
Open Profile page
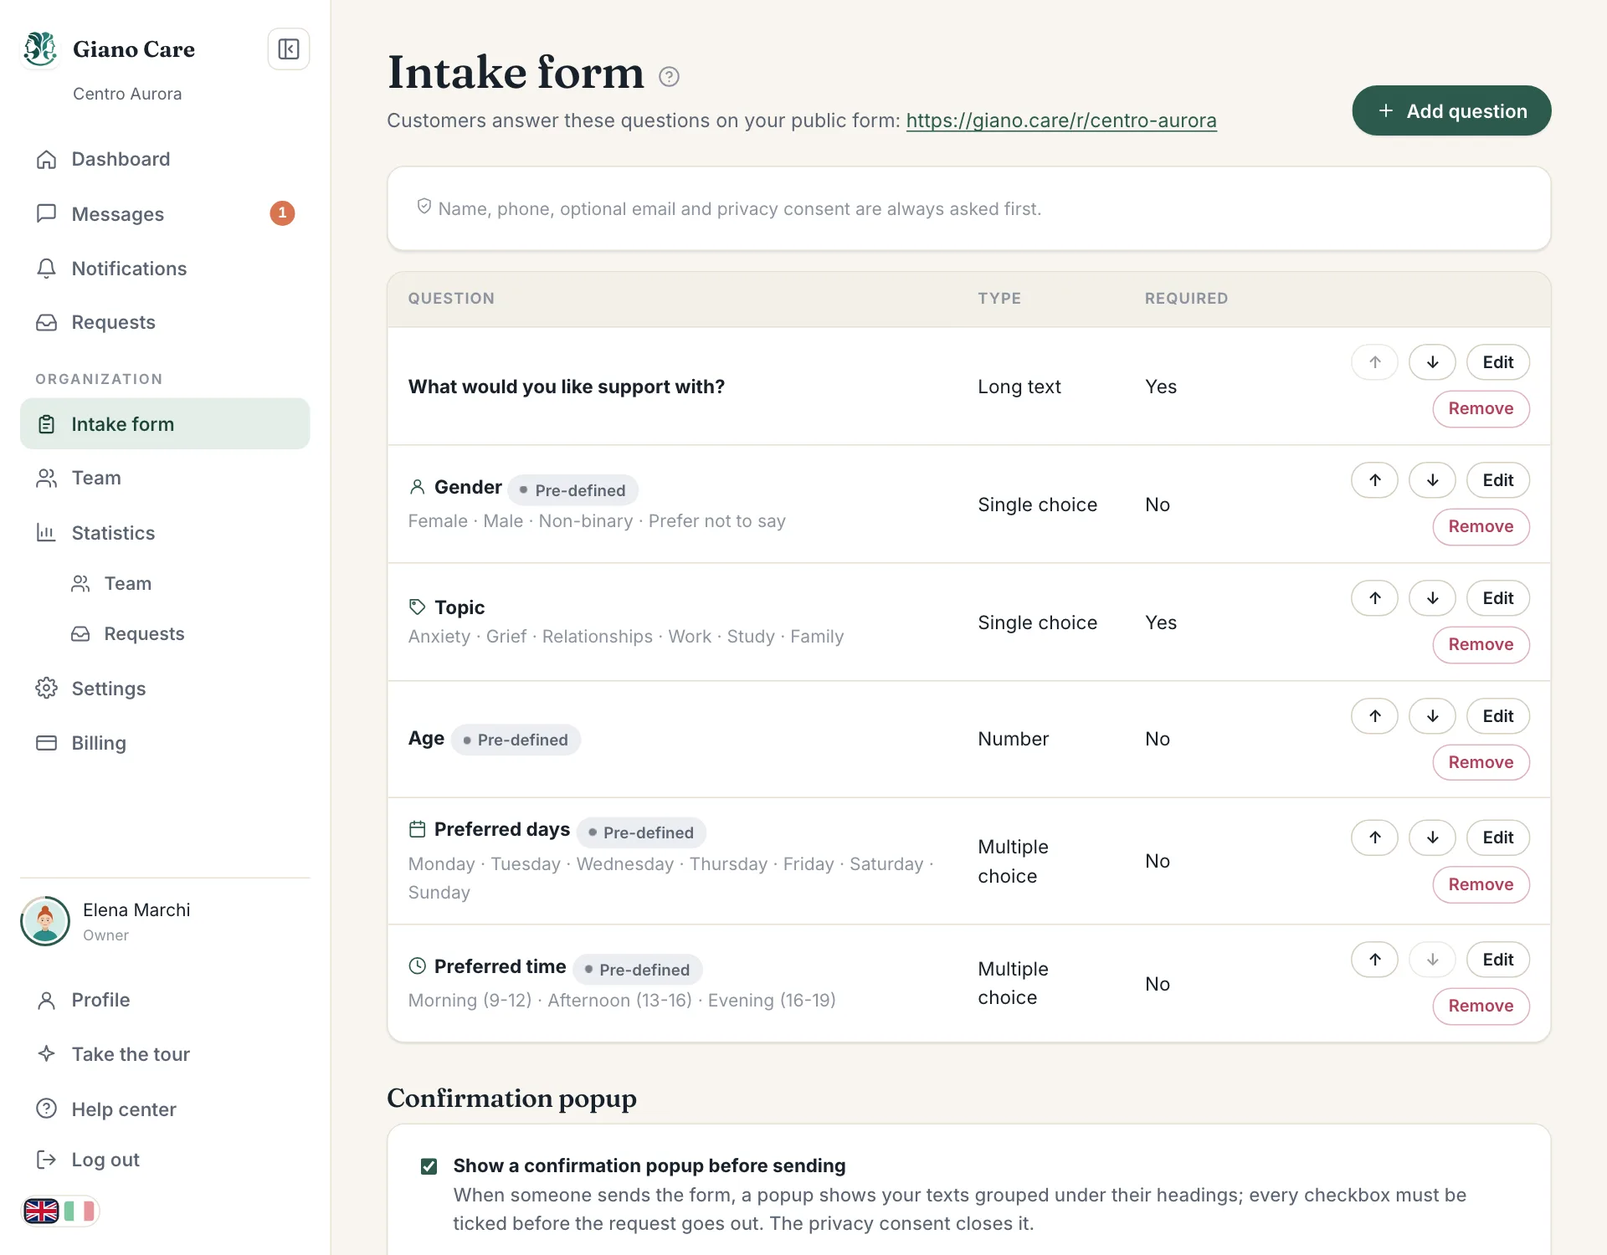(165, 1000)
